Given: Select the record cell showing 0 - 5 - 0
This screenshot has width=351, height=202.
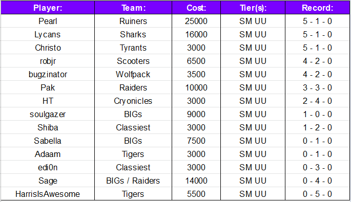Looking at the screenshot, I should (317, 194).
